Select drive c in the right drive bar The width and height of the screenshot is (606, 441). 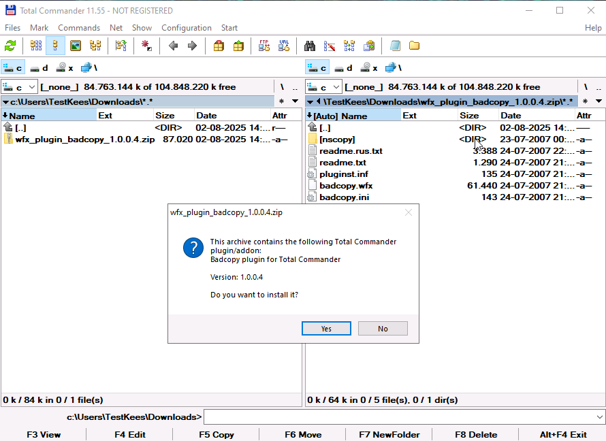click(x=317, y=68)
